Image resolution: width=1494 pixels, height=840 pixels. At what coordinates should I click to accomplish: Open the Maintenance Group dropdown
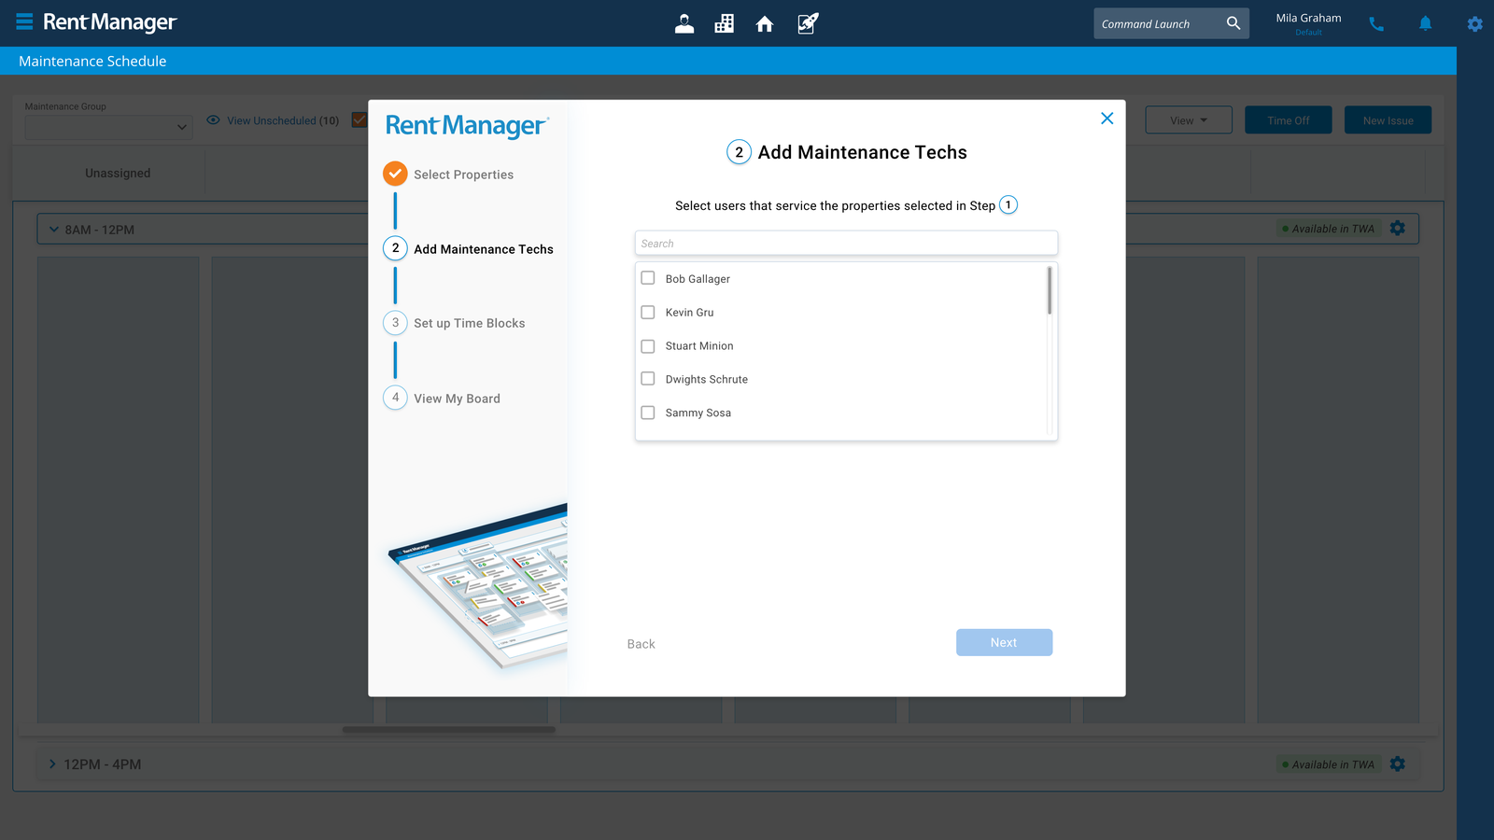[x=108, y=127]
